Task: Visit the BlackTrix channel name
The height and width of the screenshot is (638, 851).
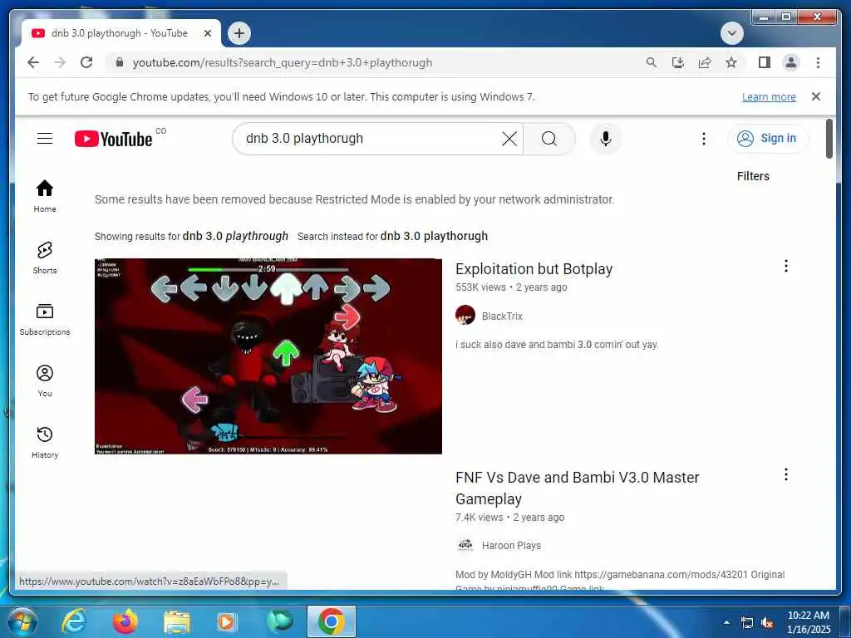Action: pyautogui.click(x=502, y=317)
